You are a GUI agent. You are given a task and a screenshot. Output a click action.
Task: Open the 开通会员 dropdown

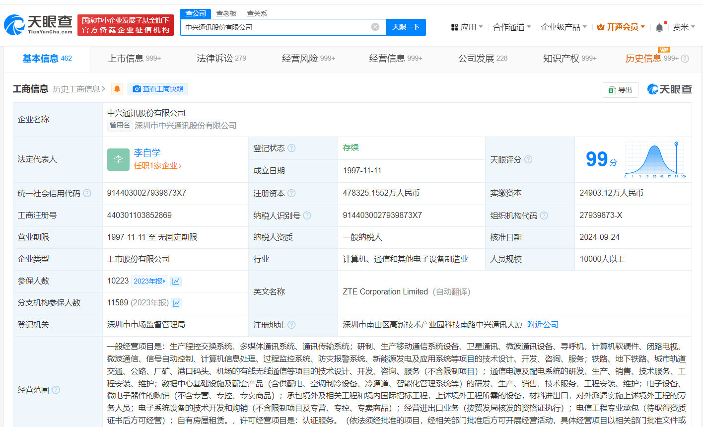tap(621, 27)
